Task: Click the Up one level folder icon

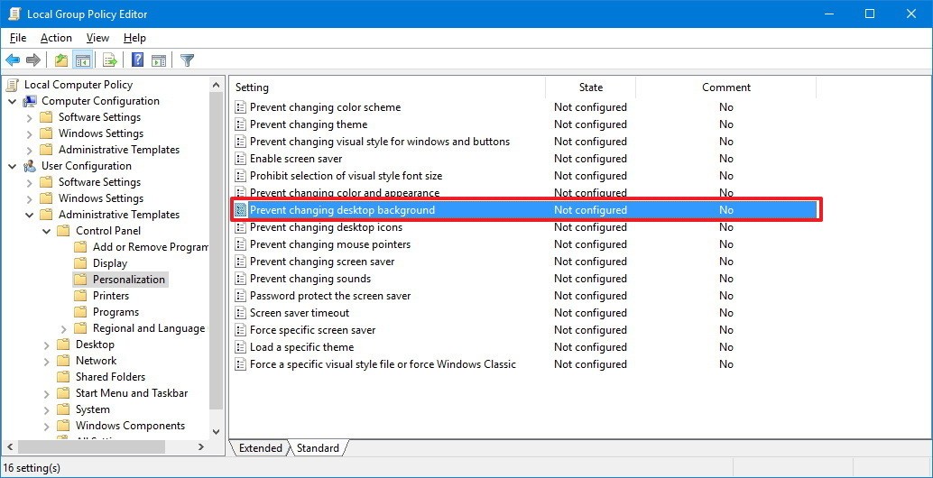Action: coord(60,60)
